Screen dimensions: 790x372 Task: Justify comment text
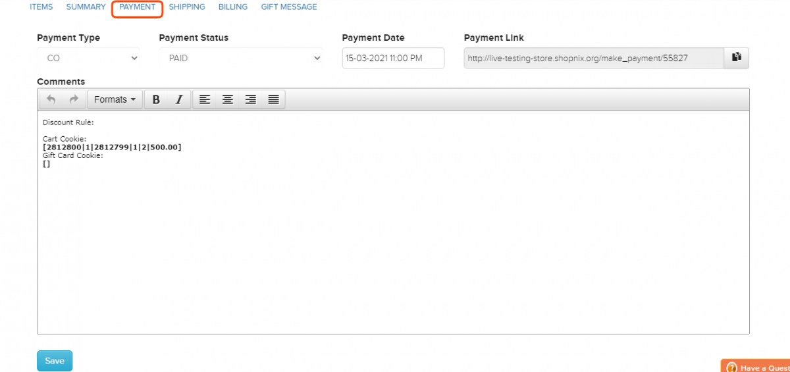click(x=273, y=99)
